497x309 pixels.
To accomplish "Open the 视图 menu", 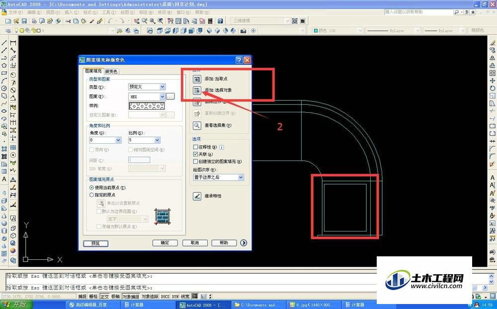I will 53,12.
